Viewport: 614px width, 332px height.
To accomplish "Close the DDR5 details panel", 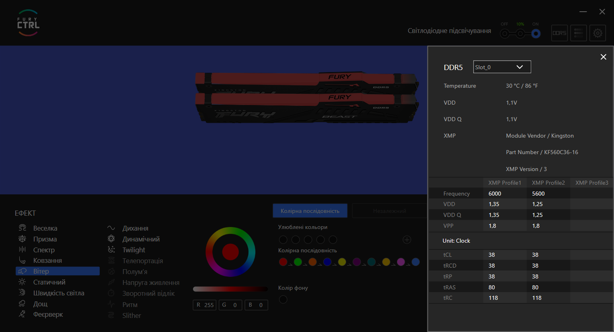I will coord(603,57).
